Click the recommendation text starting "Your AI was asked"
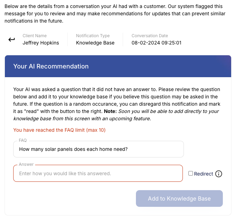The width and height of the screenshot is (235, 219). point(115,96)
